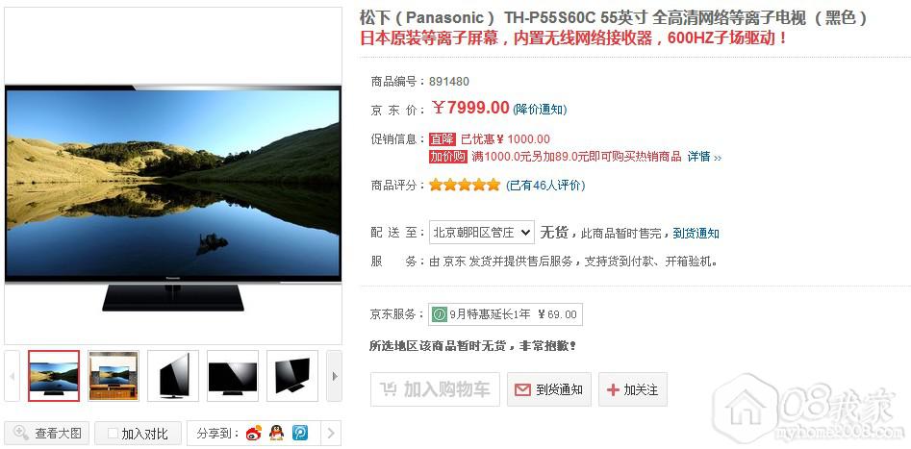
Task: Select the side-view TV thumbnail
Action: (x=173, y=376)
